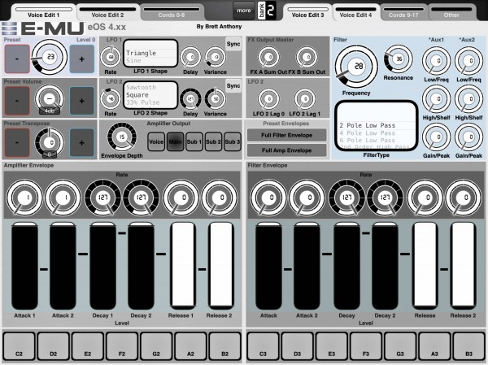Switch to the Other tab

click(451, 13)
